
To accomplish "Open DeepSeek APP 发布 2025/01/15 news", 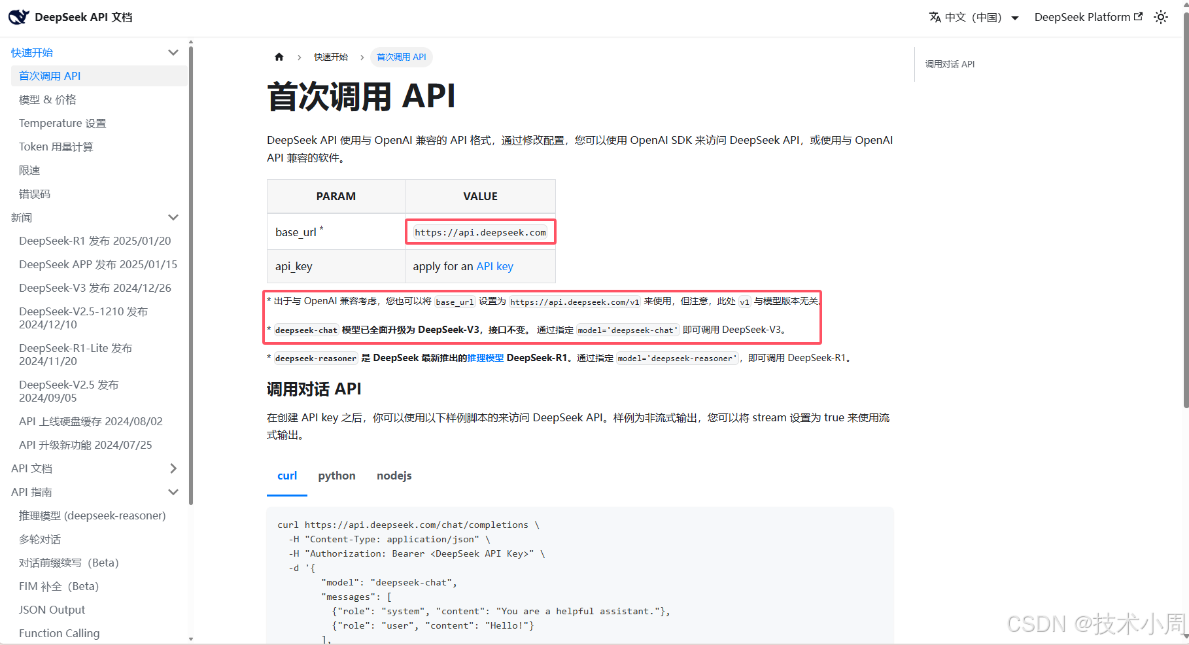I will click(x=99, y=264).
